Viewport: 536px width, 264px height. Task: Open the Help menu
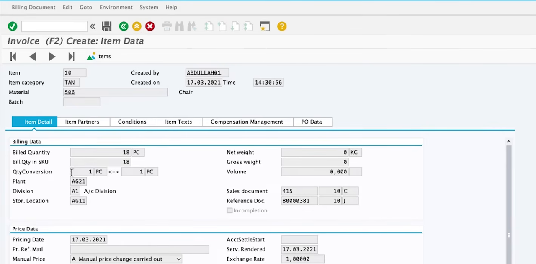coord(171,7)
